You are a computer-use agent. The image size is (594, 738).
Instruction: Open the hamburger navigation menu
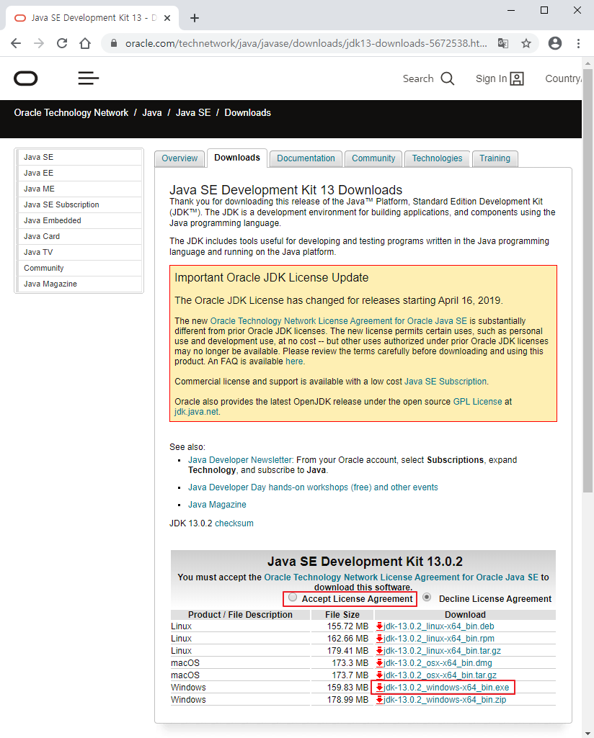(88, 78)
